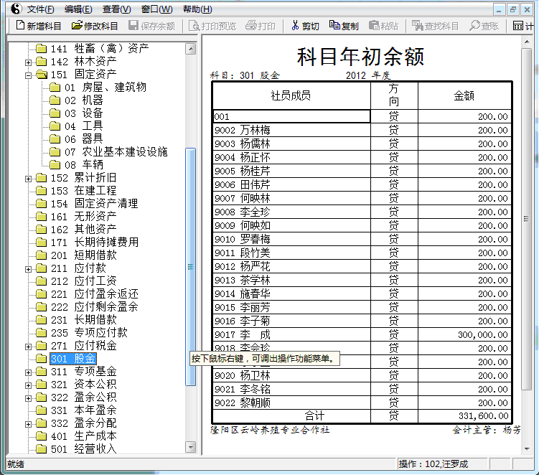The height and width of the screenshot is (475, 539).
Task: Select 07 农业基本建设设施 in the tree
Action: pyautogui.click(x=125, y=152)
